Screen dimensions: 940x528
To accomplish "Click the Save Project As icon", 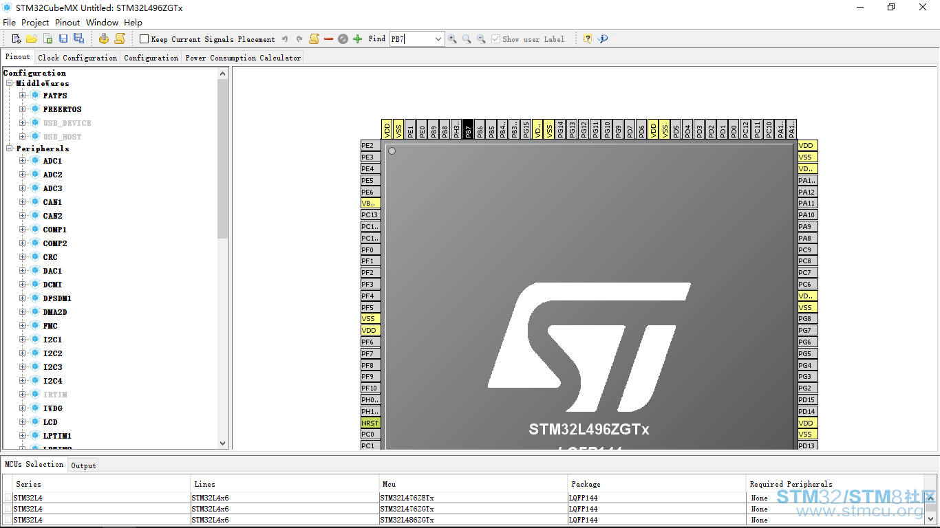I will (78, 39).
